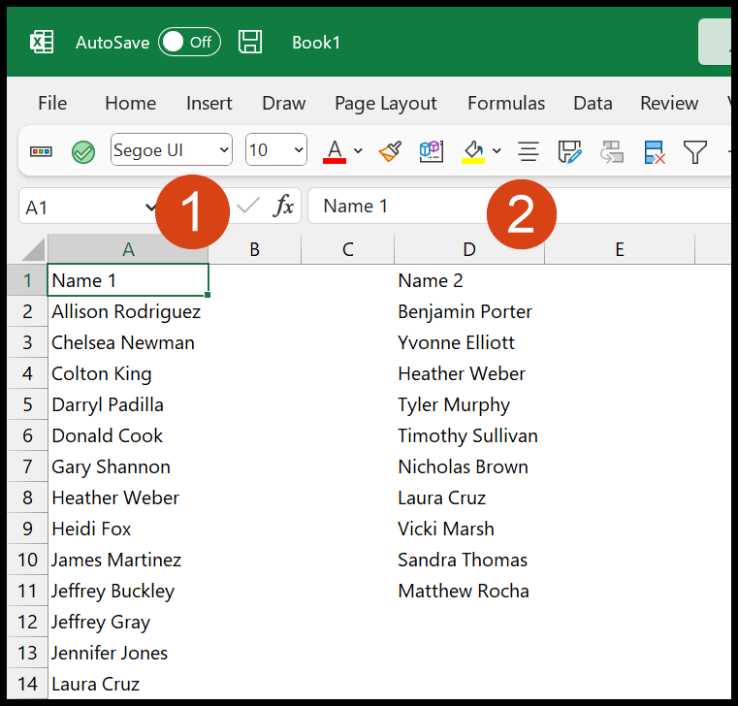Open the Segoe UI font dropdown

[172, 150]
